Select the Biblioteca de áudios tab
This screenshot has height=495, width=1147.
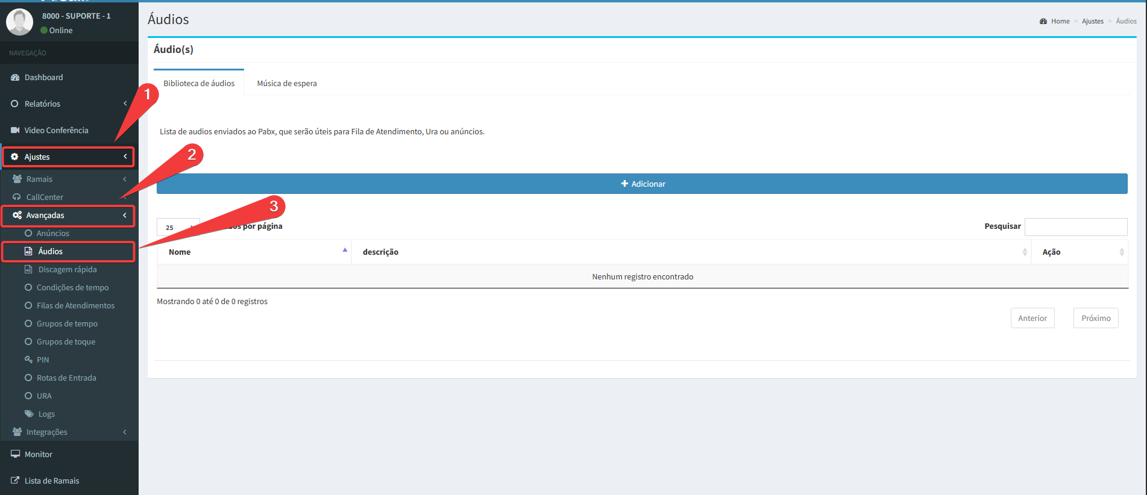tap(199, 84)
